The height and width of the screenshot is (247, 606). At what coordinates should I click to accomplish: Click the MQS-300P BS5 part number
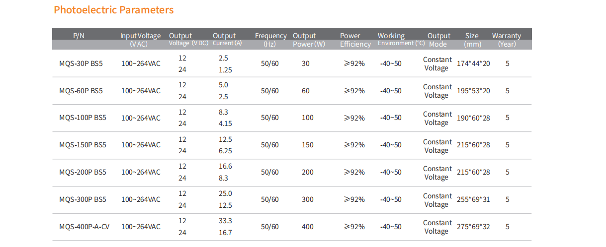tap(83, 199)
